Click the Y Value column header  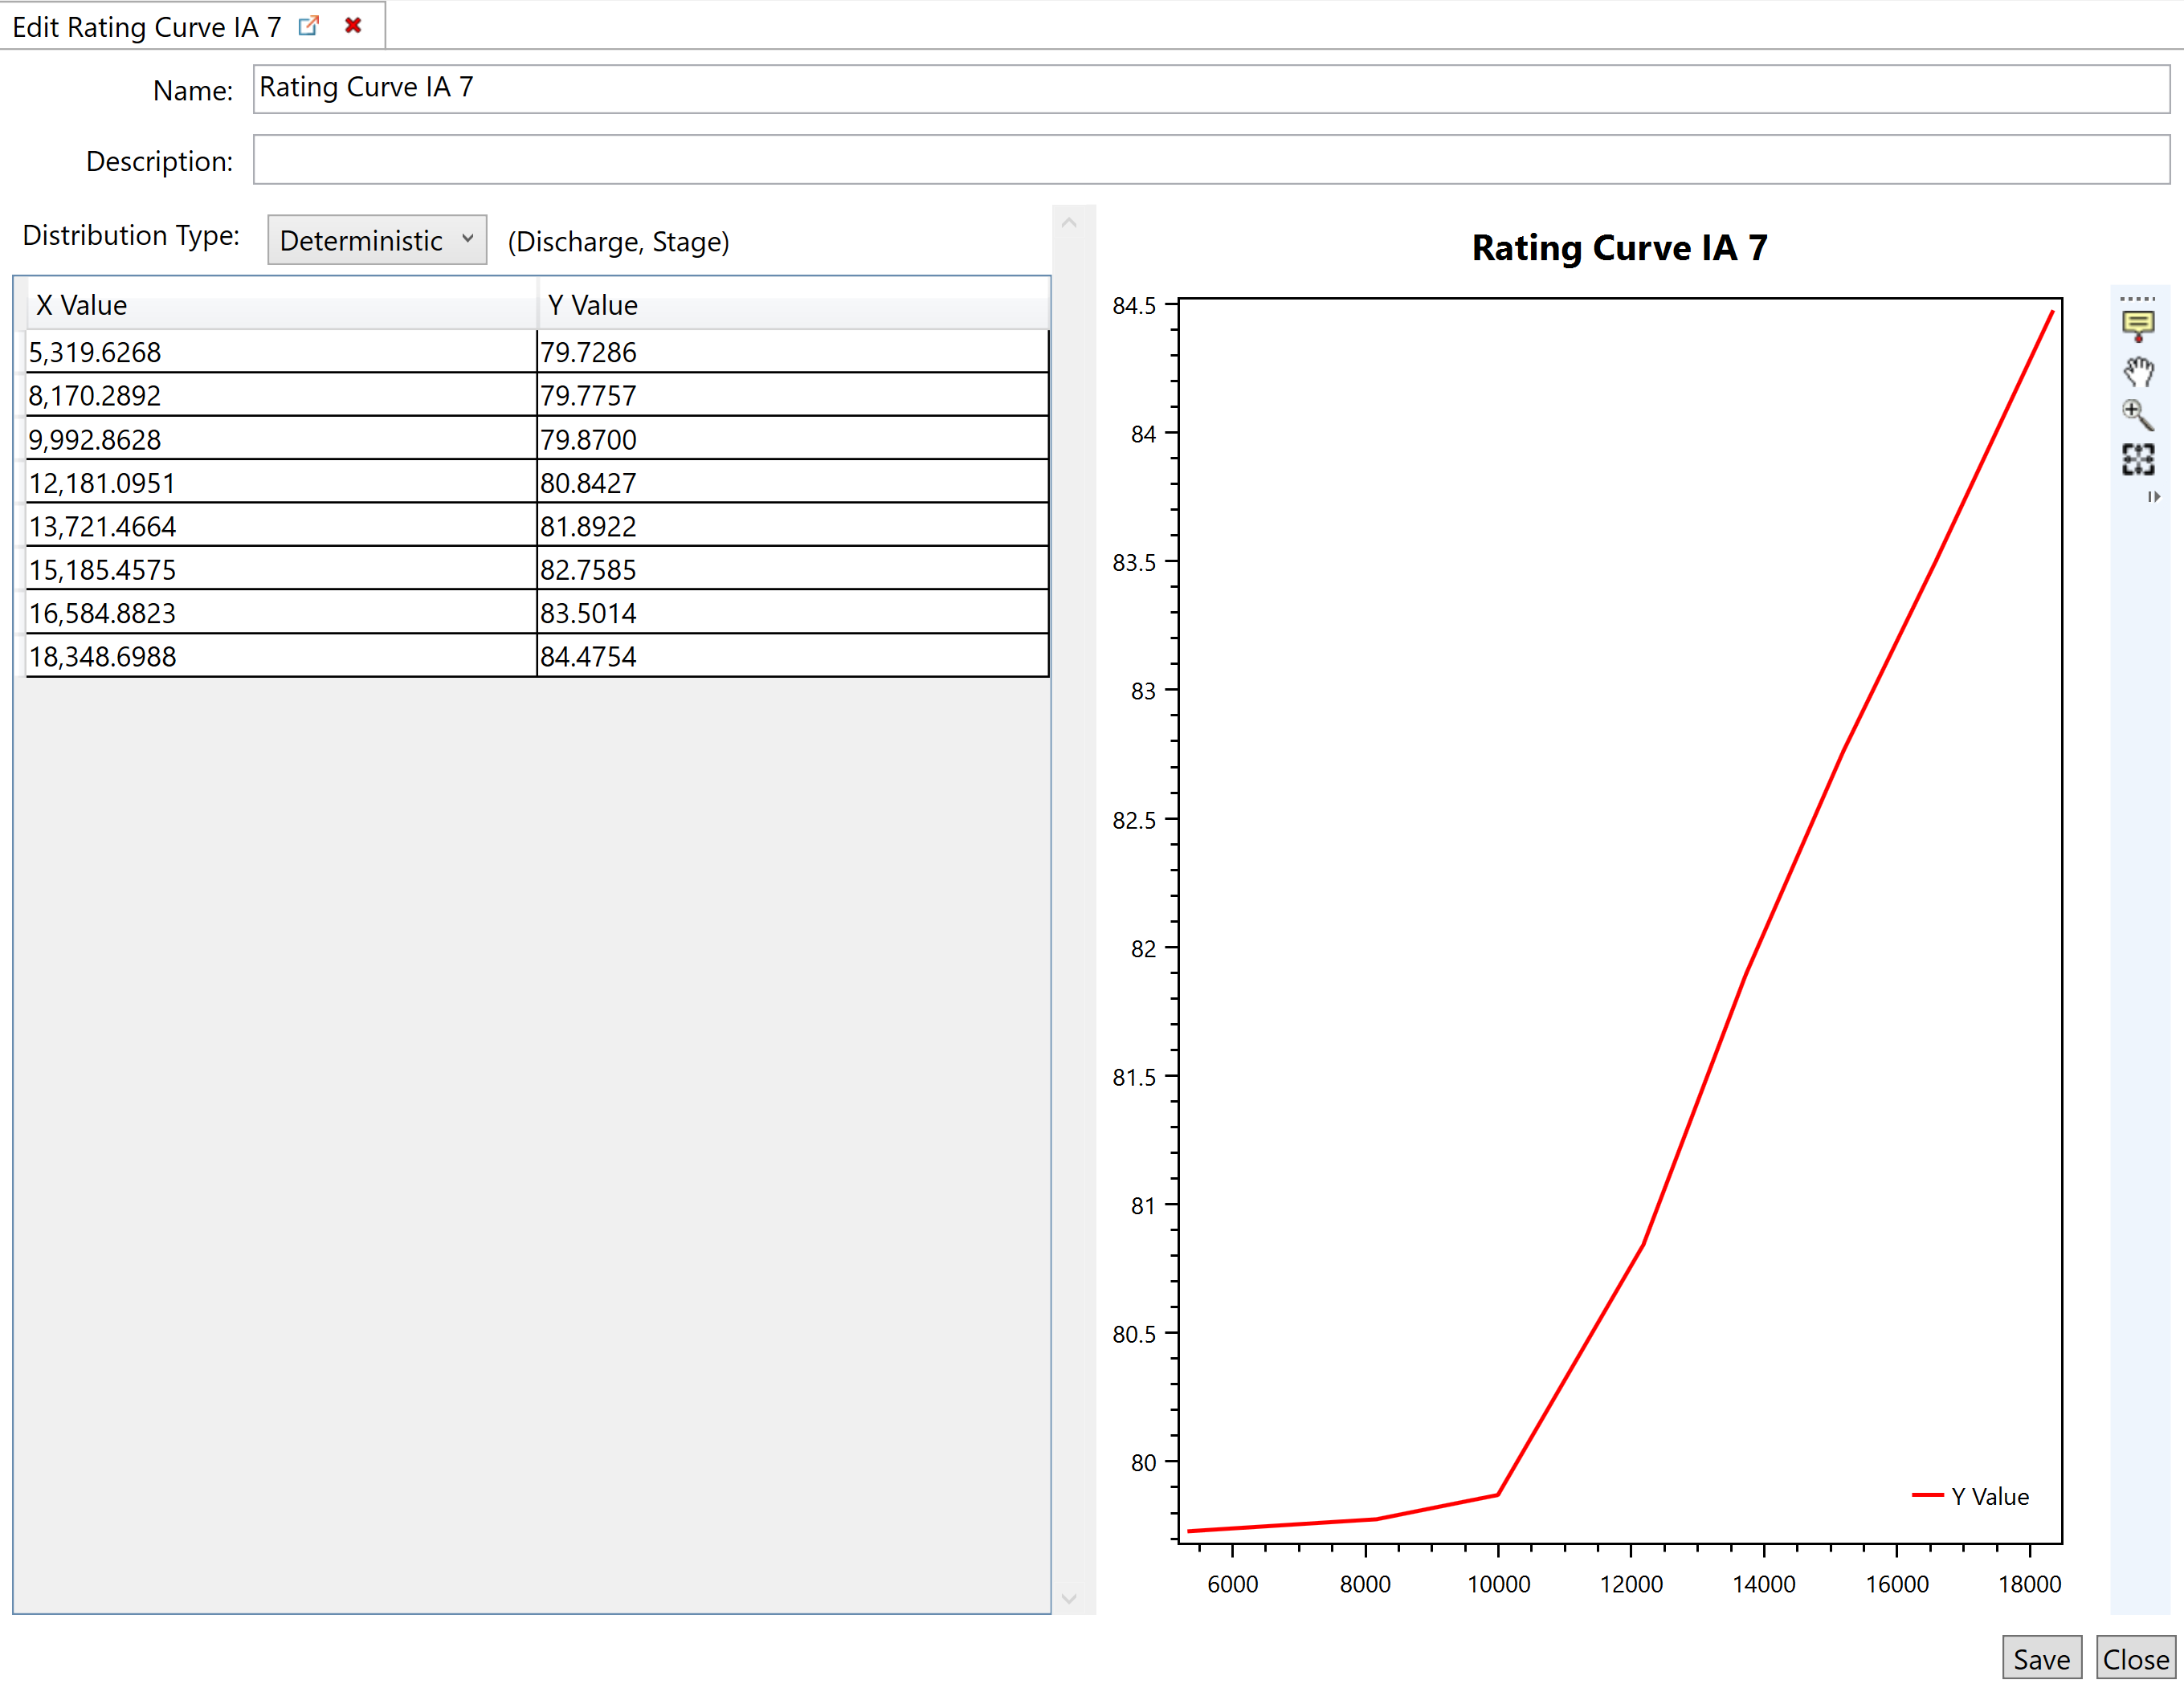[x=793, y=305]
